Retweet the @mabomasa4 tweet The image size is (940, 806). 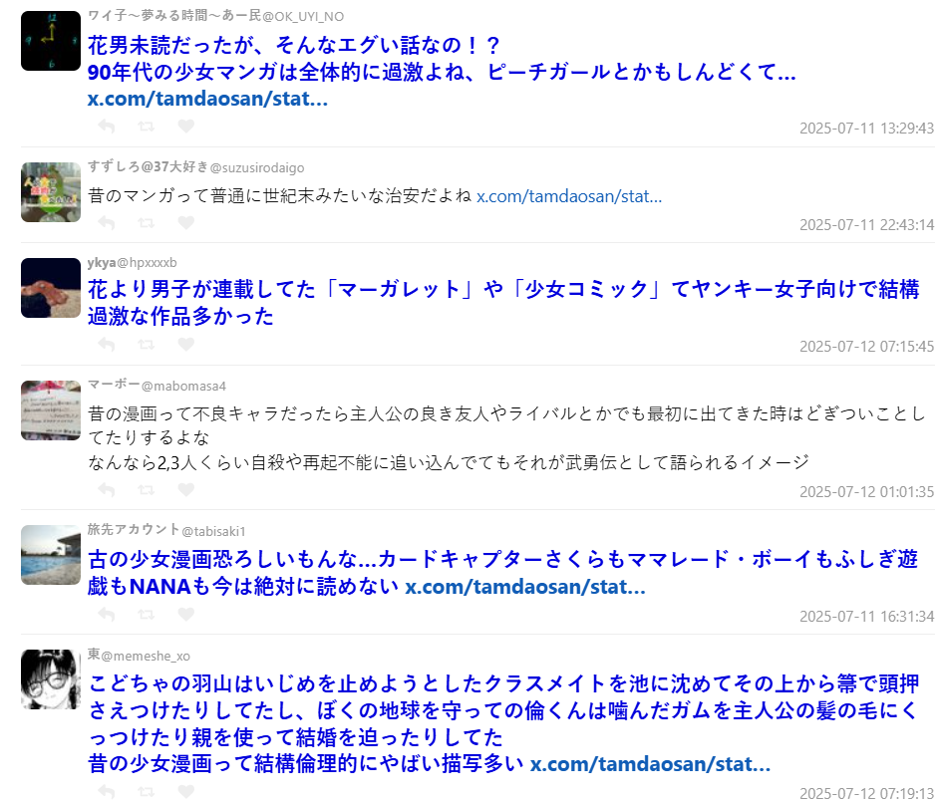pos(146,489)
